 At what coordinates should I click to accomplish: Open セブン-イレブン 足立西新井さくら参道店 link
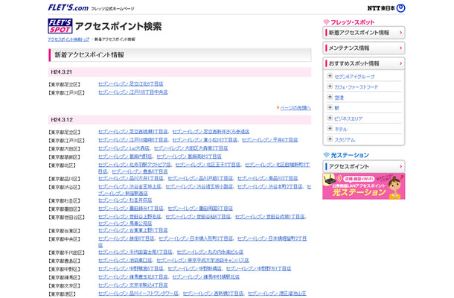tap(211, 132)
